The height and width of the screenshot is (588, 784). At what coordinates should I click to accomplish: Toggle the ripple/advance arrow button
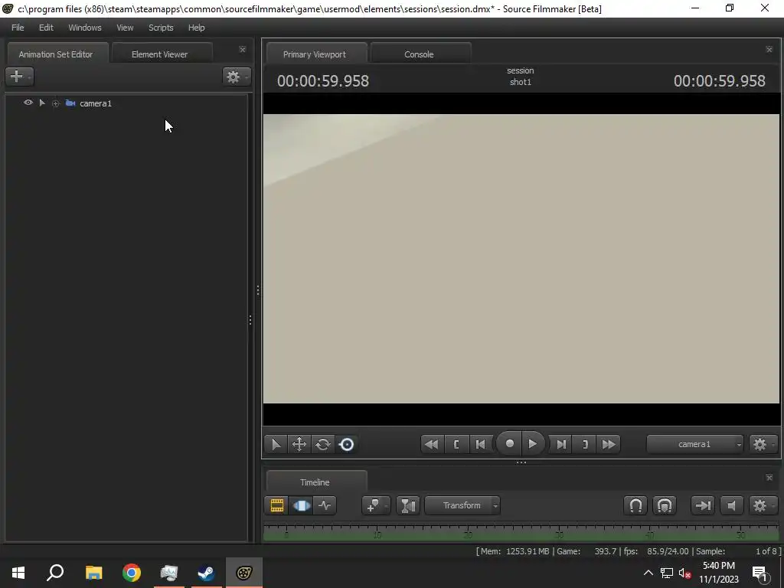point(703,505)
